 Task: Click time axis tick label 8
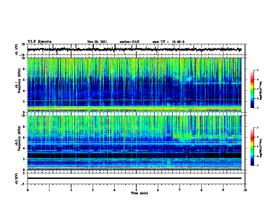point(201,190)
